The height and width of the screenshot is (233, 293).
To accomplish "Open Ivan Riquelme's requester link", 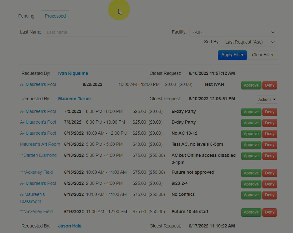I will (x=73, y=73).
